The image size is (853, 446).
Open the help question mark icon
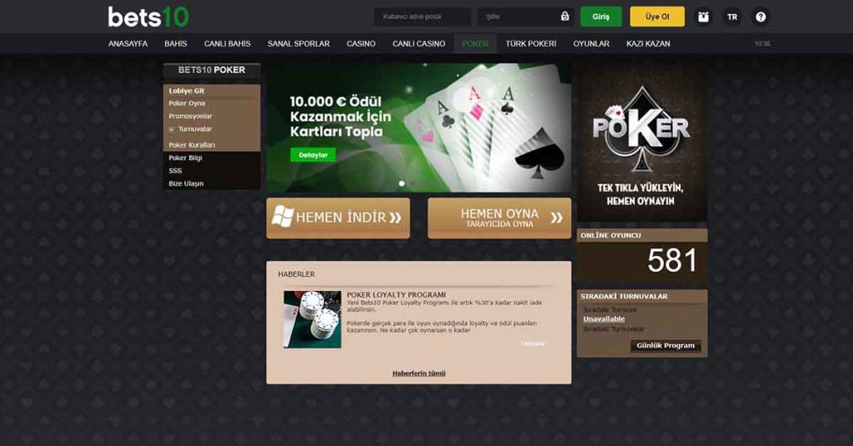pos(761,17)
